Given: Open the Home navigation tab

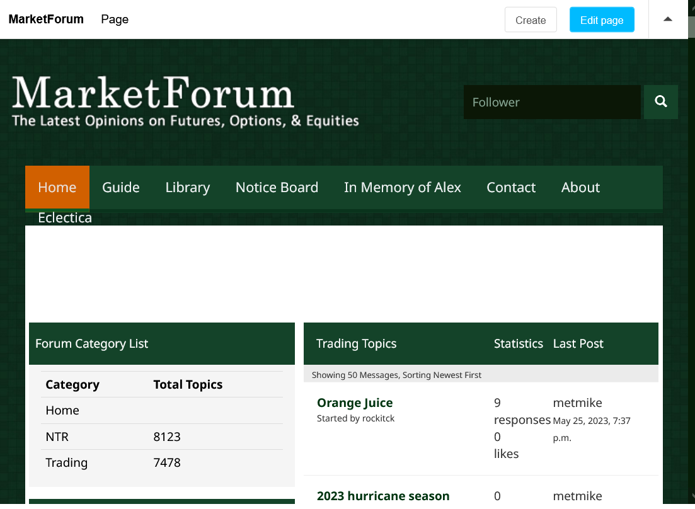Looking at the screenshot, I should point(57,187).
